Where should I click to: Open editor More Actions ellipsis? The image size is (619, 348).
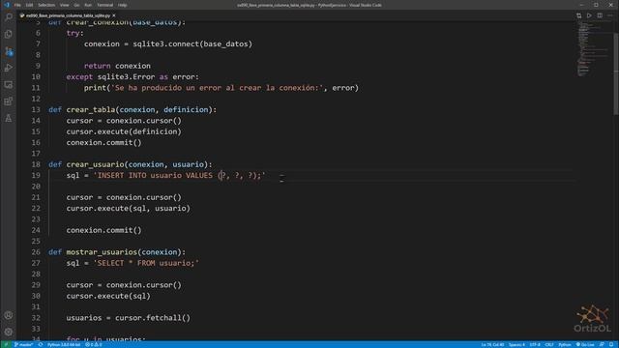click(x=610, y=15)
